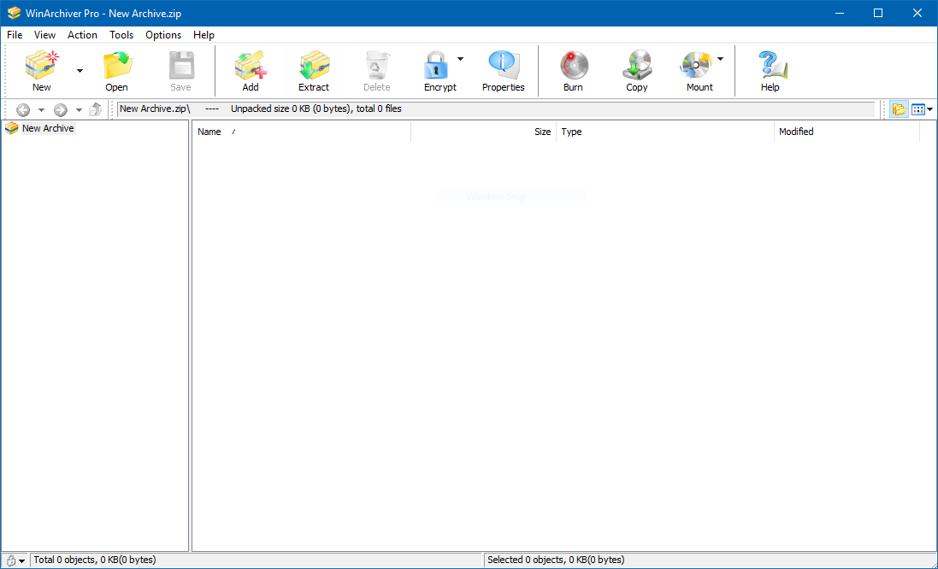Copy a disc using the Copy icon
Image resolution: width=938 pixels, height=569 pixels.
click(x=636, y=65)
